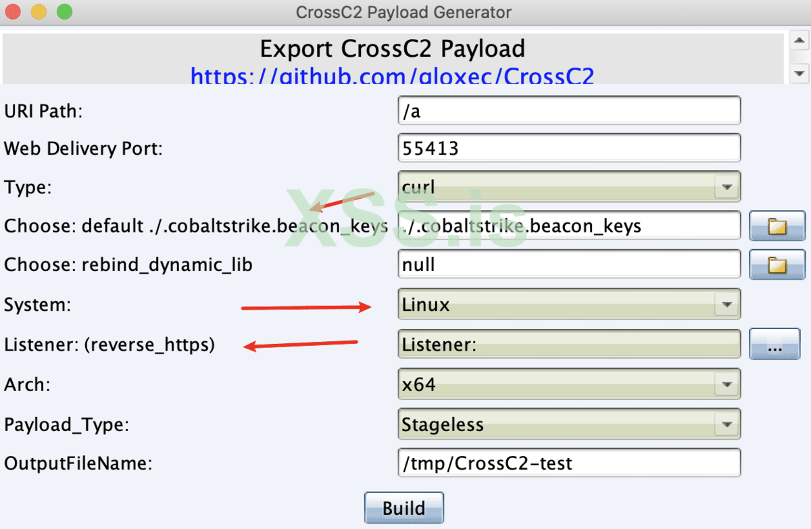Maximize the window with green button
Image resolution: width=811 pixels, height=529 pixels.
[x=64, y=11]
